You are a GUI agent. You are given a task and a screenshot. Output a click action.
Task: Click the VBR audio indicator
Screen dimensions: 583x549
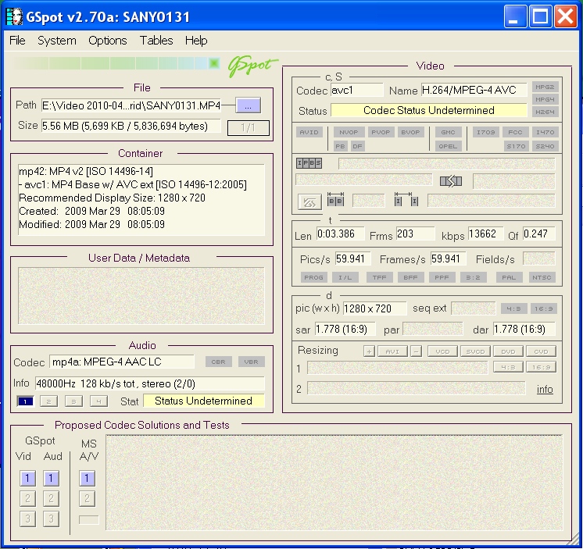[x=252, y=362]
